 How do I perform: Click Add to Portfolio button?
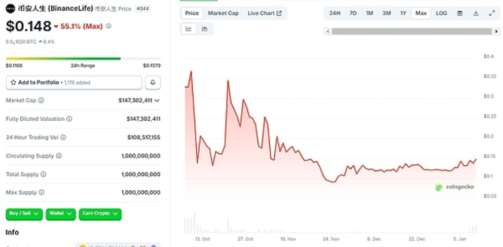tap(74, 83)
